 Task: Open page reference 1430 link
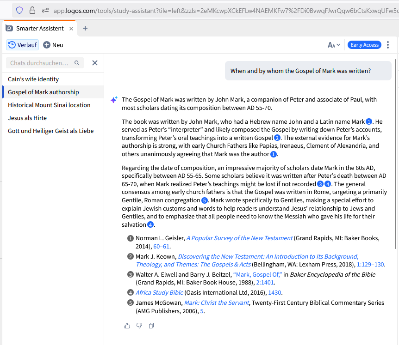(x=274, y=293)
